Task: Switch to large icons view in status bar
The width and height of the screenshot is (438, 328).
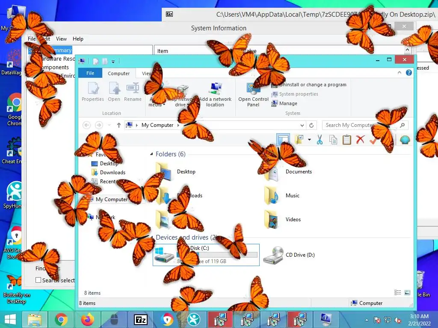Action: tap(407, 292)
